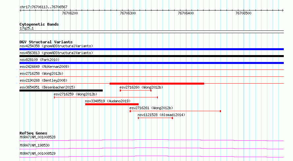Image resolution: width=293 pixels, height=161 pixels.
Task: Click the MXRA7|NM_001008528 gene label
Action: click(x=38, y=137)
